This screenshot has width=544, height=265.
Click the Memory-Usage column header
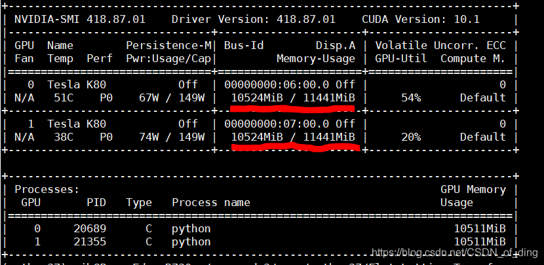point(316,58)
